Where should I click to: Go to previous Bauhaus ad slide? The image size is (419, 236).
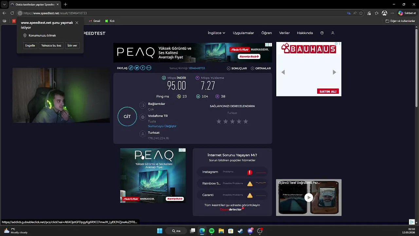(x=283, y=72)
